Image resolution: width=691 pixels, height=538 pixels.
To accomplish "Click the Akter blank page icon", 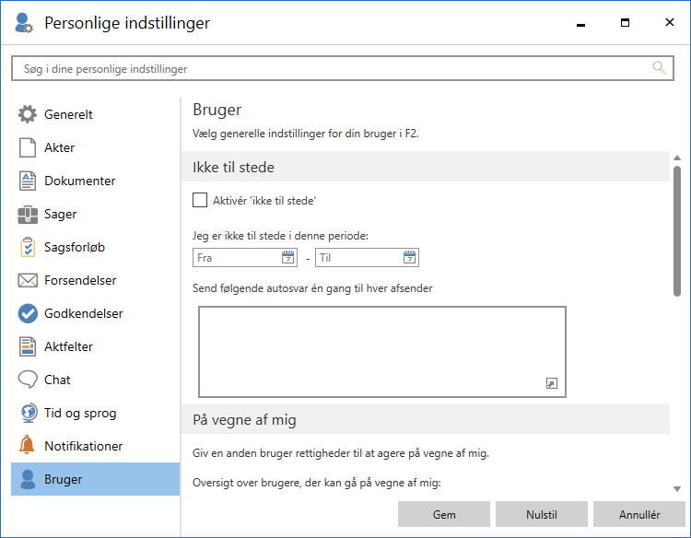I will click(x=28, y=147).
